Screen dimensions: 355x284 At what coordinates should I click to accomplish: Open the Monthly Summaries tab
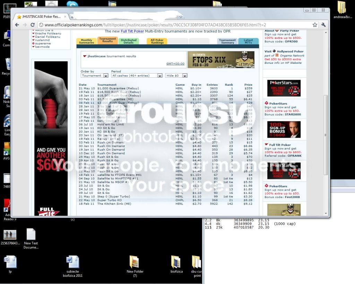click(86, 41)
